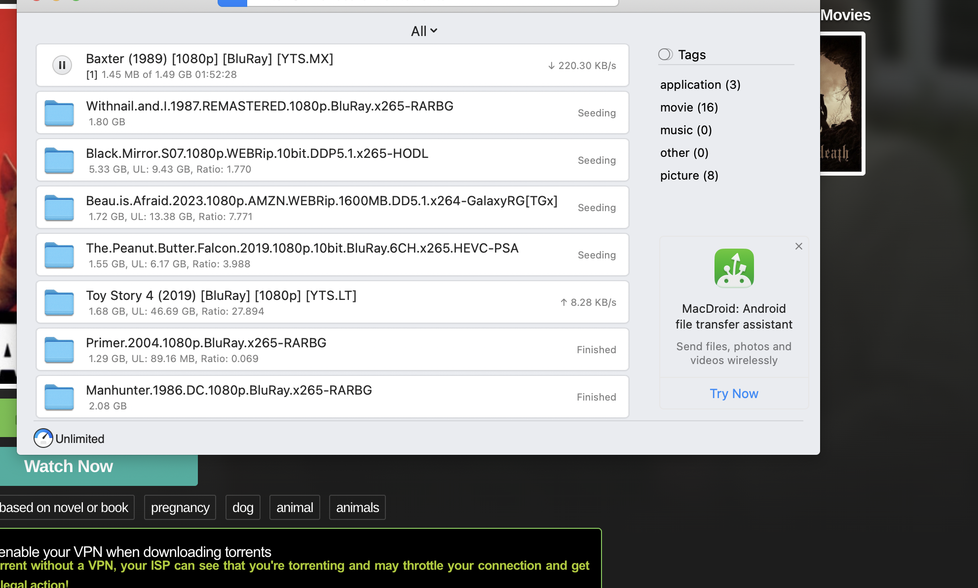The image size is (978, 588).
Task: Open the folder icon beside Primer.2004 torrent
Action: point(59,349)
